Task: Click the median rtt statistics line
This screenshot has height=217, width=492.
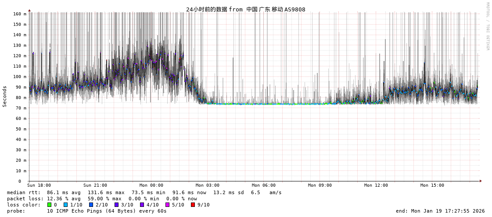Action: (144, 192)
